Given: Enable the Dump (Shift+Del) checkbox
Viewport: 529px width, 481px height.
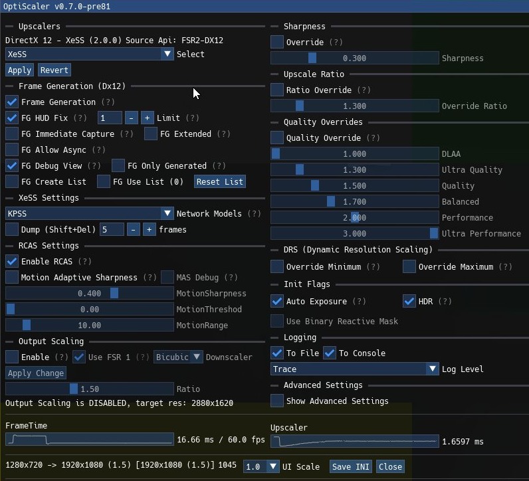Looking at the screenshot, I should [12, 230].
